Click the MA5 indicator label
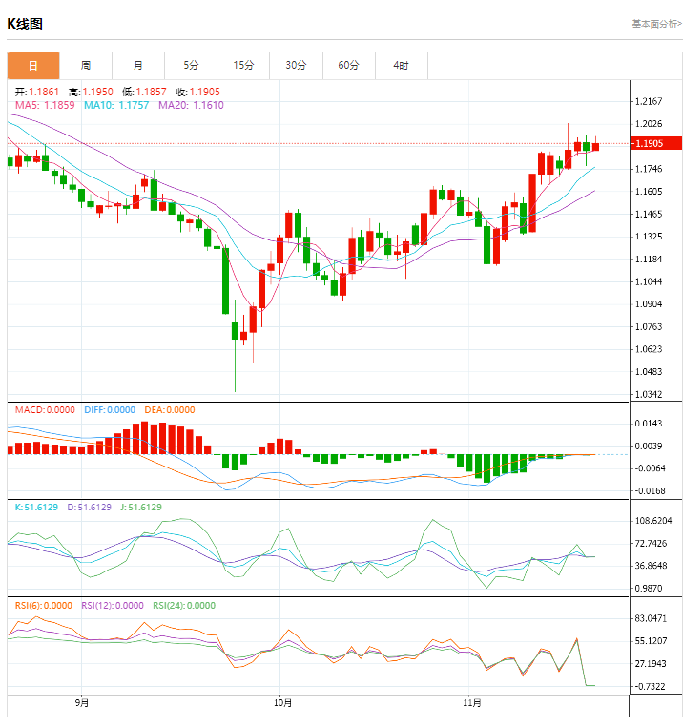683x727 pixels. coord(45,105)
